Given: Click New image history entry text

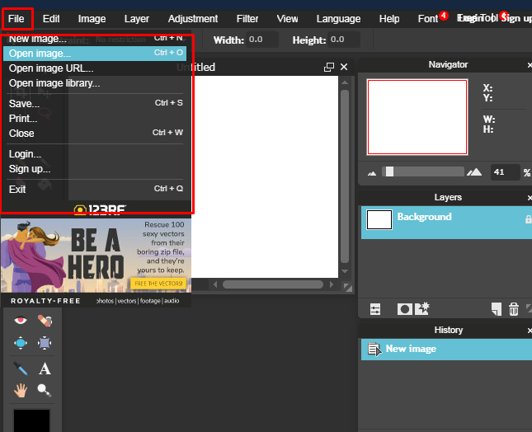Looking at the screenshot, I should (x=411, y=349).
